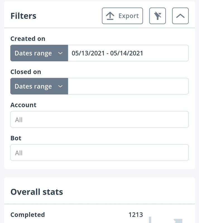Click the upload arrow icon in Export
This screenshot has height=223, width=199.
[110, 16]
